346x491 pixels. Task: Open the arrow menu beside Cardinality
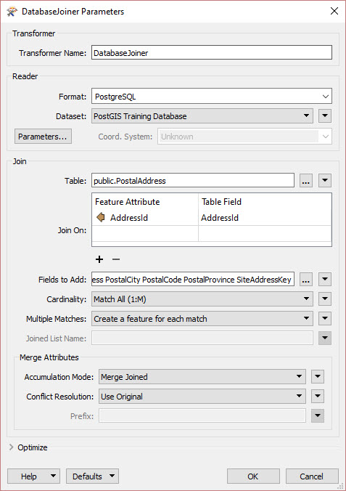pos(325,299)
